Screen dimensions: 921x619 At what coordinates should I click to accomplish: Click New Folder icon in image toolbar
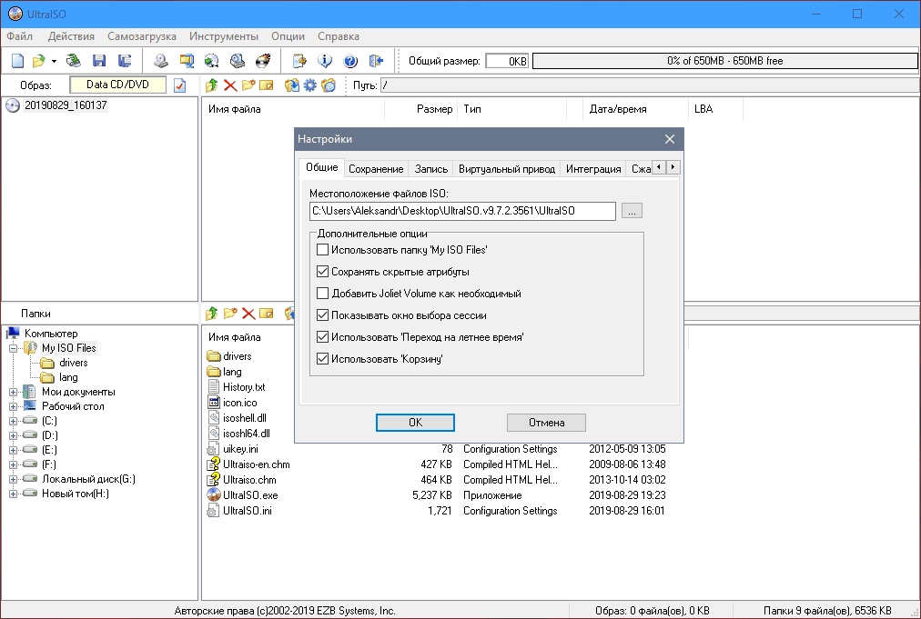click(x=248, y=85)
